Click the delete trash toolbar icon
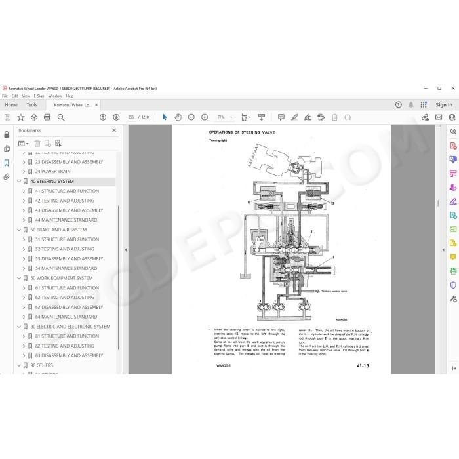 coord(334,117)
